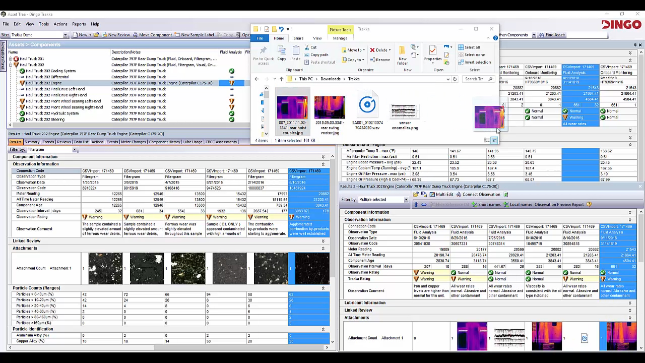Open the Site Trakka Demo dropdown
Image resolution: width=645 pixels, height=363 pixels.
point(65,35)
